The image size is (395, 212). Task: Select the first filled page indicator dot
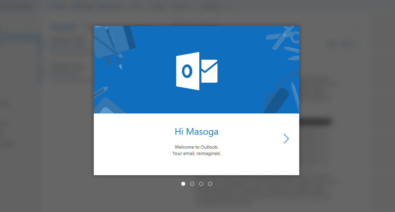point(183,184)
